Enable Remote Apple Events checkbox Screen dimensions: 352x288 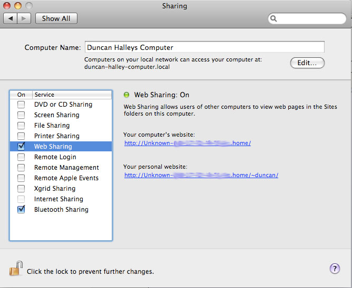coord(21,178)
